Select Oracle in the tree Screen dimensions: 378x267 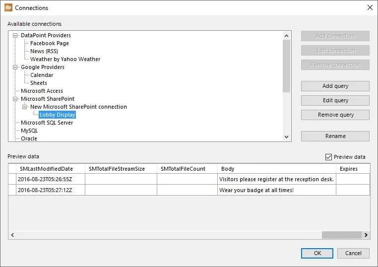point(29,138)
